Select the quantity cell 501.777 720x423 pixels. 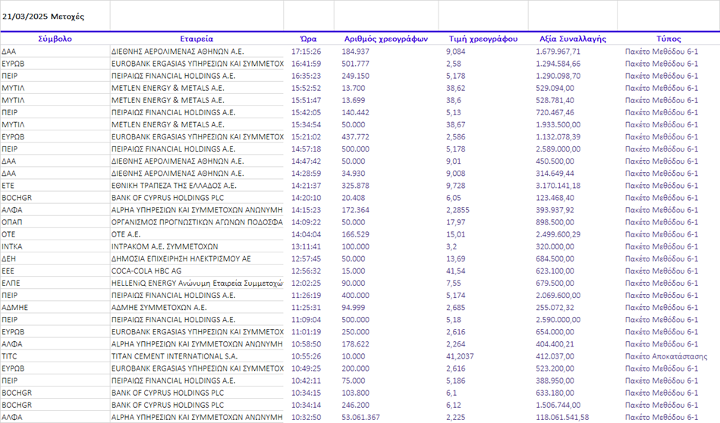355,64
